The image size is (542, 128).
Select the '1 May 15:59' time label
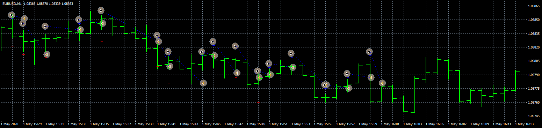click(x=368, y=124)
